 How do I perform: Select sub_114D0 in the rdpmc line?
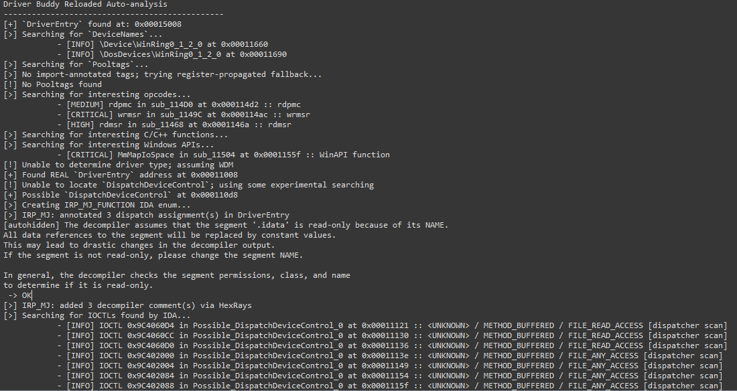point(172,104)
